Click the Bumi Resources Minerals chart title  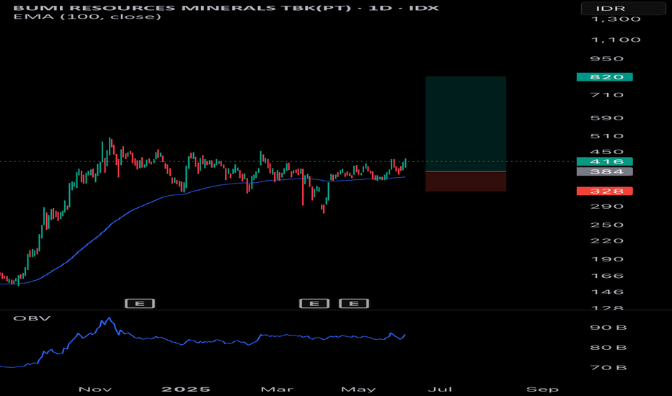(x=226, y=8)
